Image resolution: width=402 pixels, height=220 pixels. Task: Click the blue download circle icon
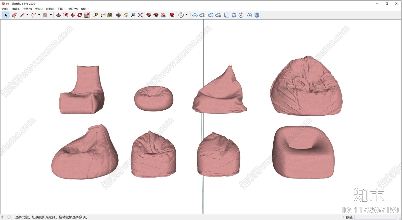[x=250, y=15]
